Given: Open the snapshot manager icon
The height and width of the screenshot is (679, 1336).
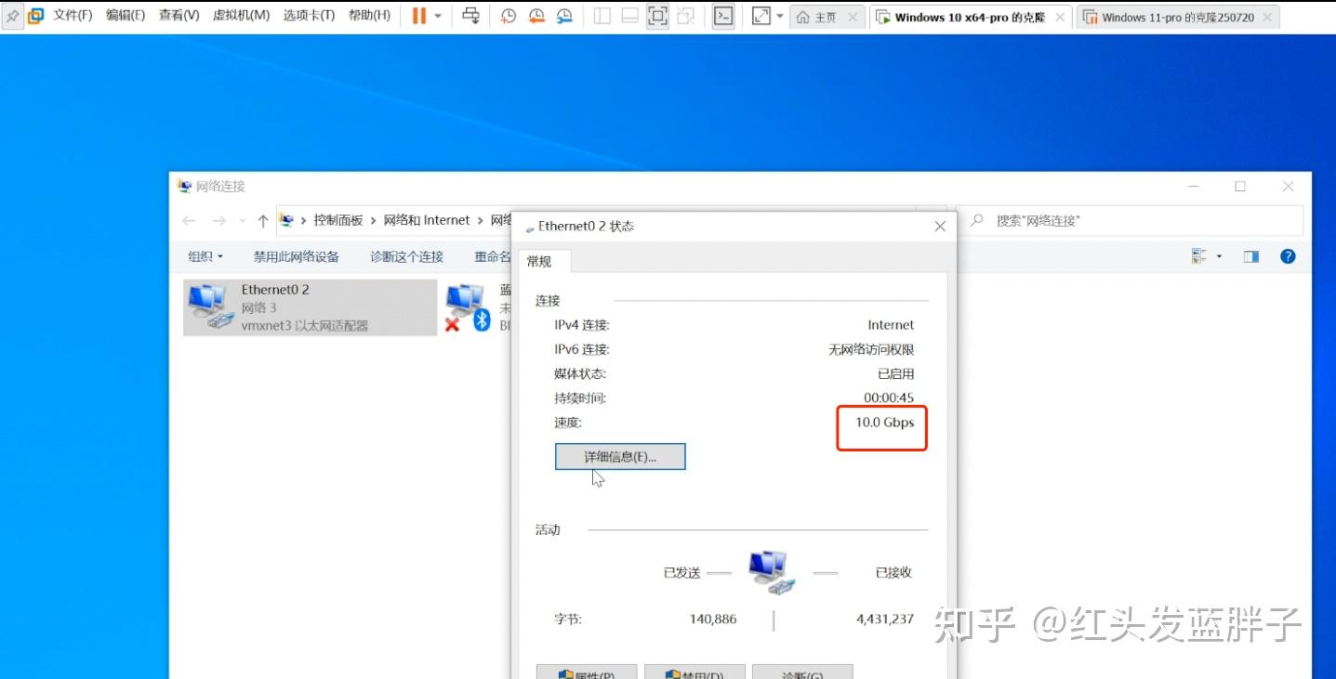Looking at the screenshot, I should 564,16.
